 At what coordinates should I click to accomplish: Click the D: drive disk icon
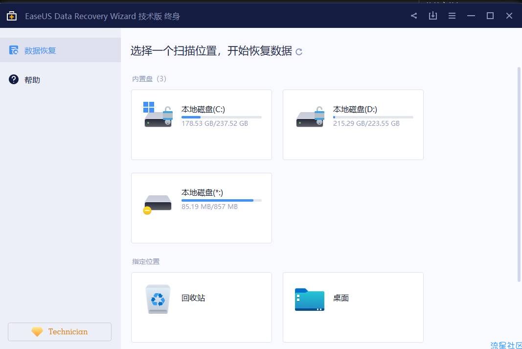tap(310, 117)
